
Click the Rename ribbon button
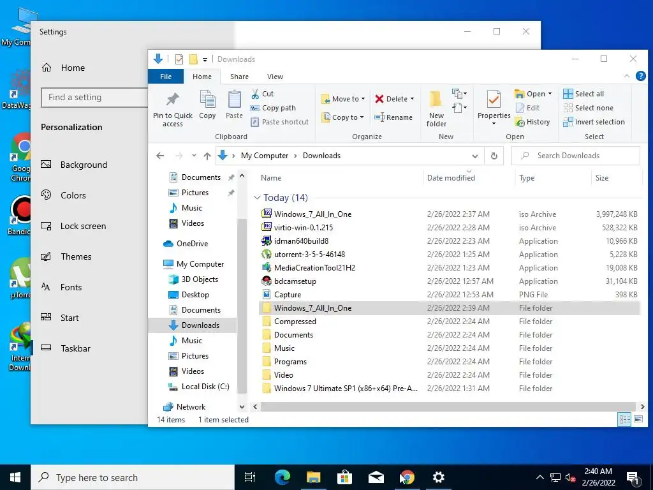pos(393,117)
